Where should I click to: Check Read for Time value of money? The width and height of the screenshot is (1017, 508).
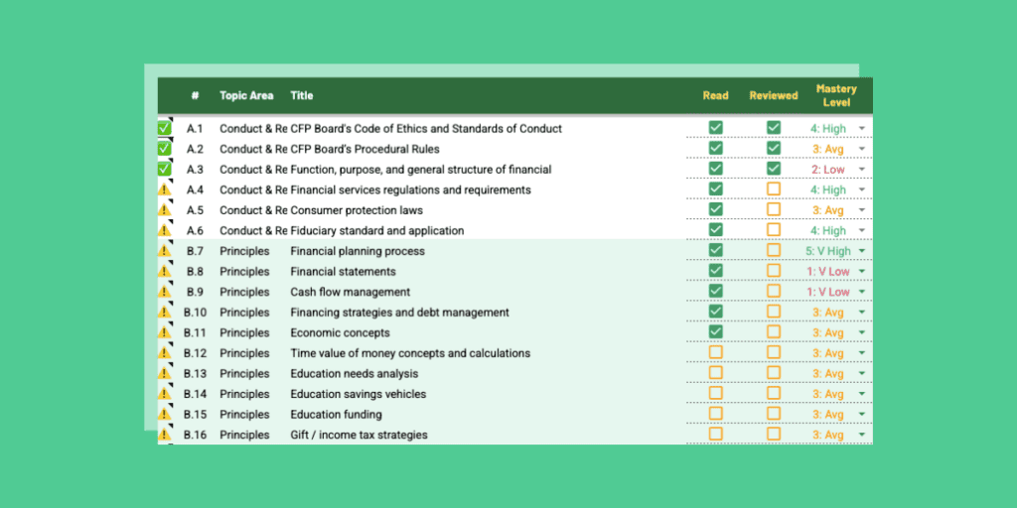[x=715, y=352]
